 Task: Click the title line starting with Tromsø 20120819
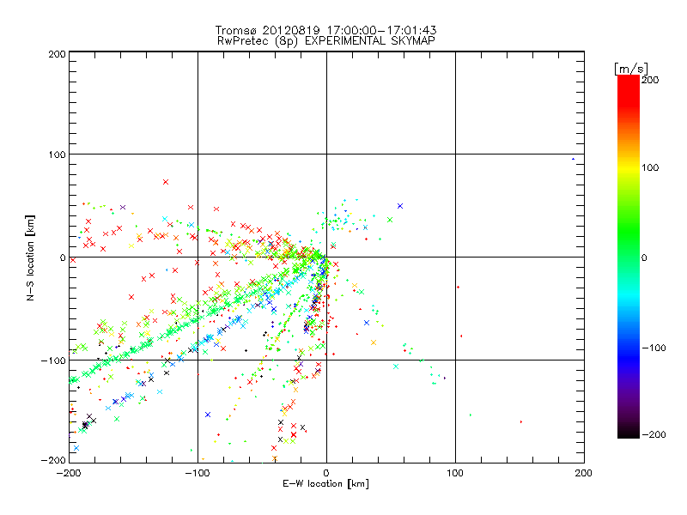325,30
